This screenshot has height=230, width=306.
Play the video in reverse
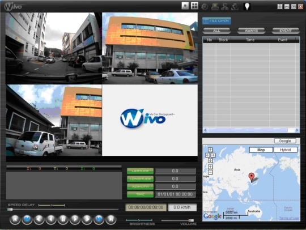pyautogui.click(x=51, y=219)
